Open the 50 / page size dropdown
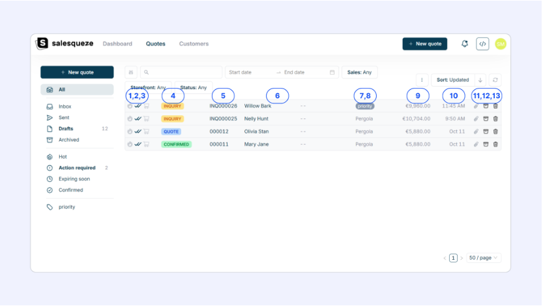The height and width of the screenshot is (306, 543). [484, 258]
